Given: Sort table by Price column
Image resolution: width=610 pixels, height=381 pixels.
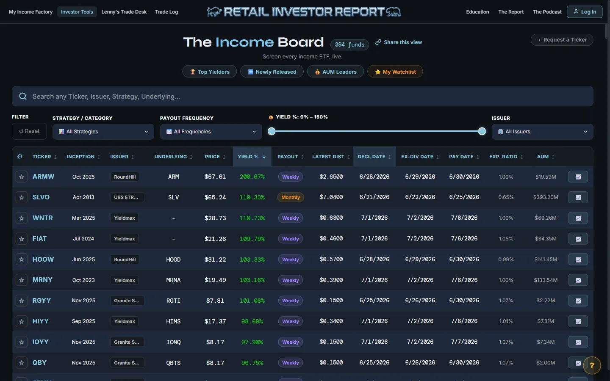Looking at the screenshot, I should 215,157.
